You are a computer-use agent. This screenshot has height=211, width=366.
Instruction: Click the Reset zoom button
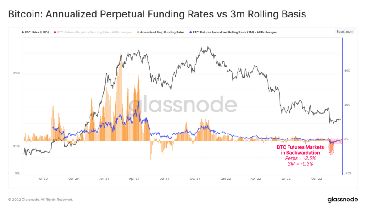[345, 32]
